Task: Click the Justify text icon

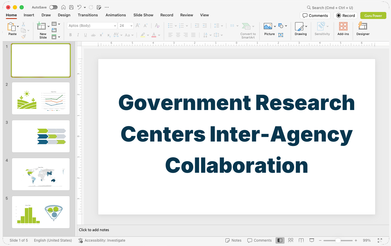Action: [x=193, y=35]
